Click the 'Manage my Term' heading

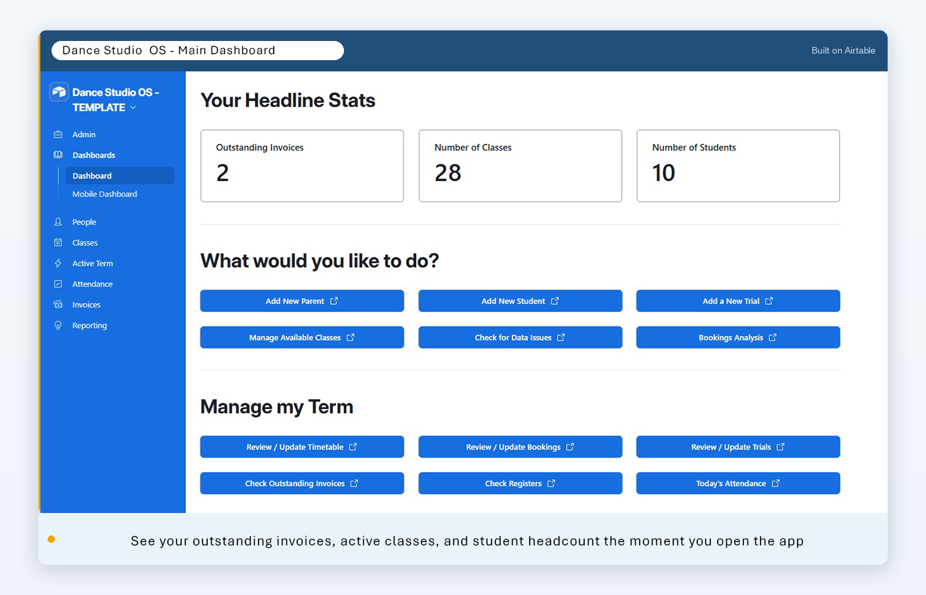click(276, 407)
